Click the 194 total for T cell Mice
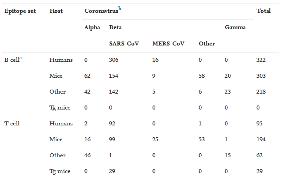Viewport: 286px width, 185px height. coord(261,140)
